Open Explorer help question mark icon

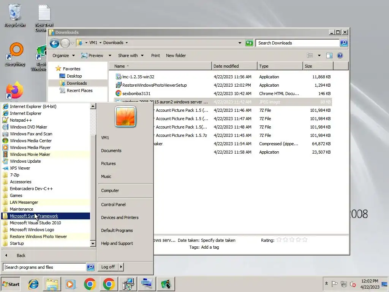point(340,56)
